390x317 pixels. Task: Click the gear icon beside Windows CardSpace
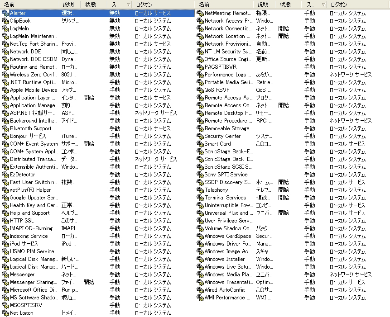(x=200, y=236)
